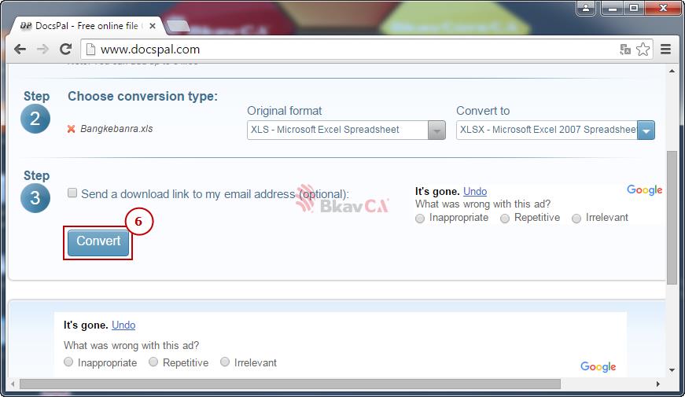Click Undo in the bottom ad
Screen dimensions: 685x397
pos(123,325)
